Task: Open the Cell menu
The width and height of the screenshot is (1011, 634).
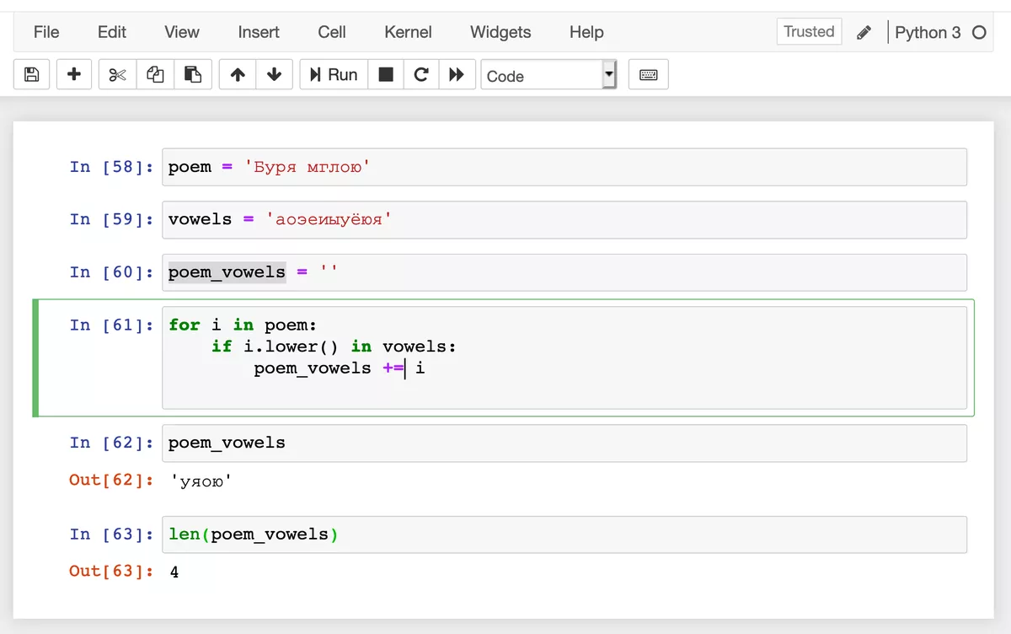Action: coord(332,32)
